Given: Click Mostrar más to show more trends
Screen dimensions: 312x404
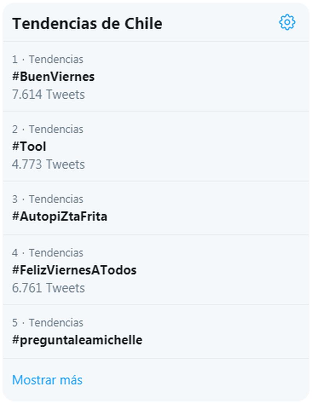Looking at the screenshot, I should (47, 380).
